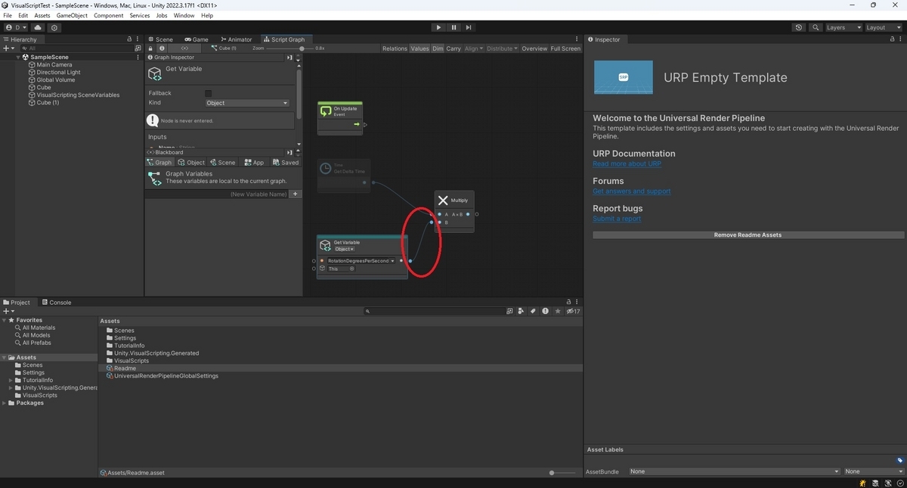Viewport: 907px width, 488px height.
Task: Click Submit a report link
Action: 617,219
